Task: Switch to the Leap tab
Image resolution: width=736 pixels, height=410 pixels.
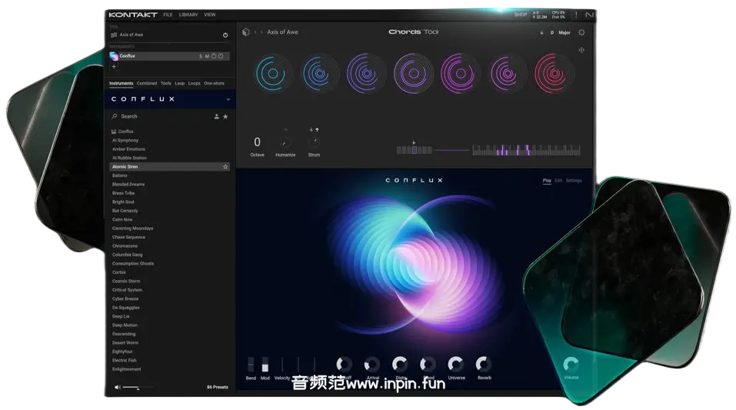Action: tap(180, 84)
